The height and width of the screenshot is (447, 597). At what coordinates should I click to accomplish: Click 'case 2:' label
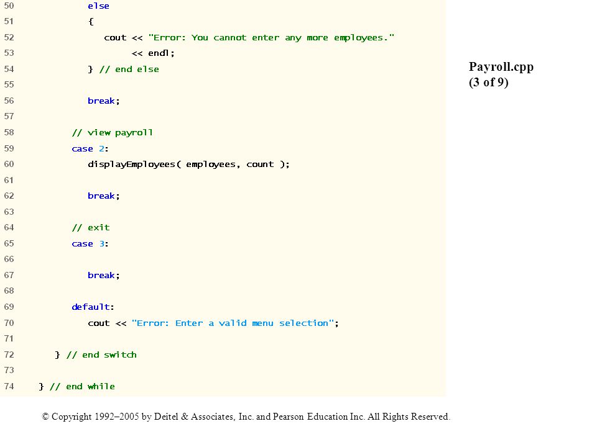[x=90, y=148]
